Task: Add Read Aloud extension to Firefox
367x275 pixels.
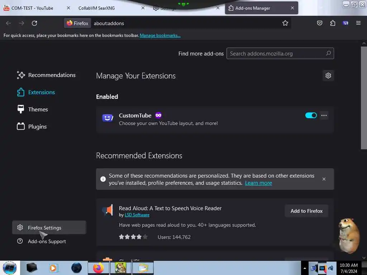Action: [306, 211]
